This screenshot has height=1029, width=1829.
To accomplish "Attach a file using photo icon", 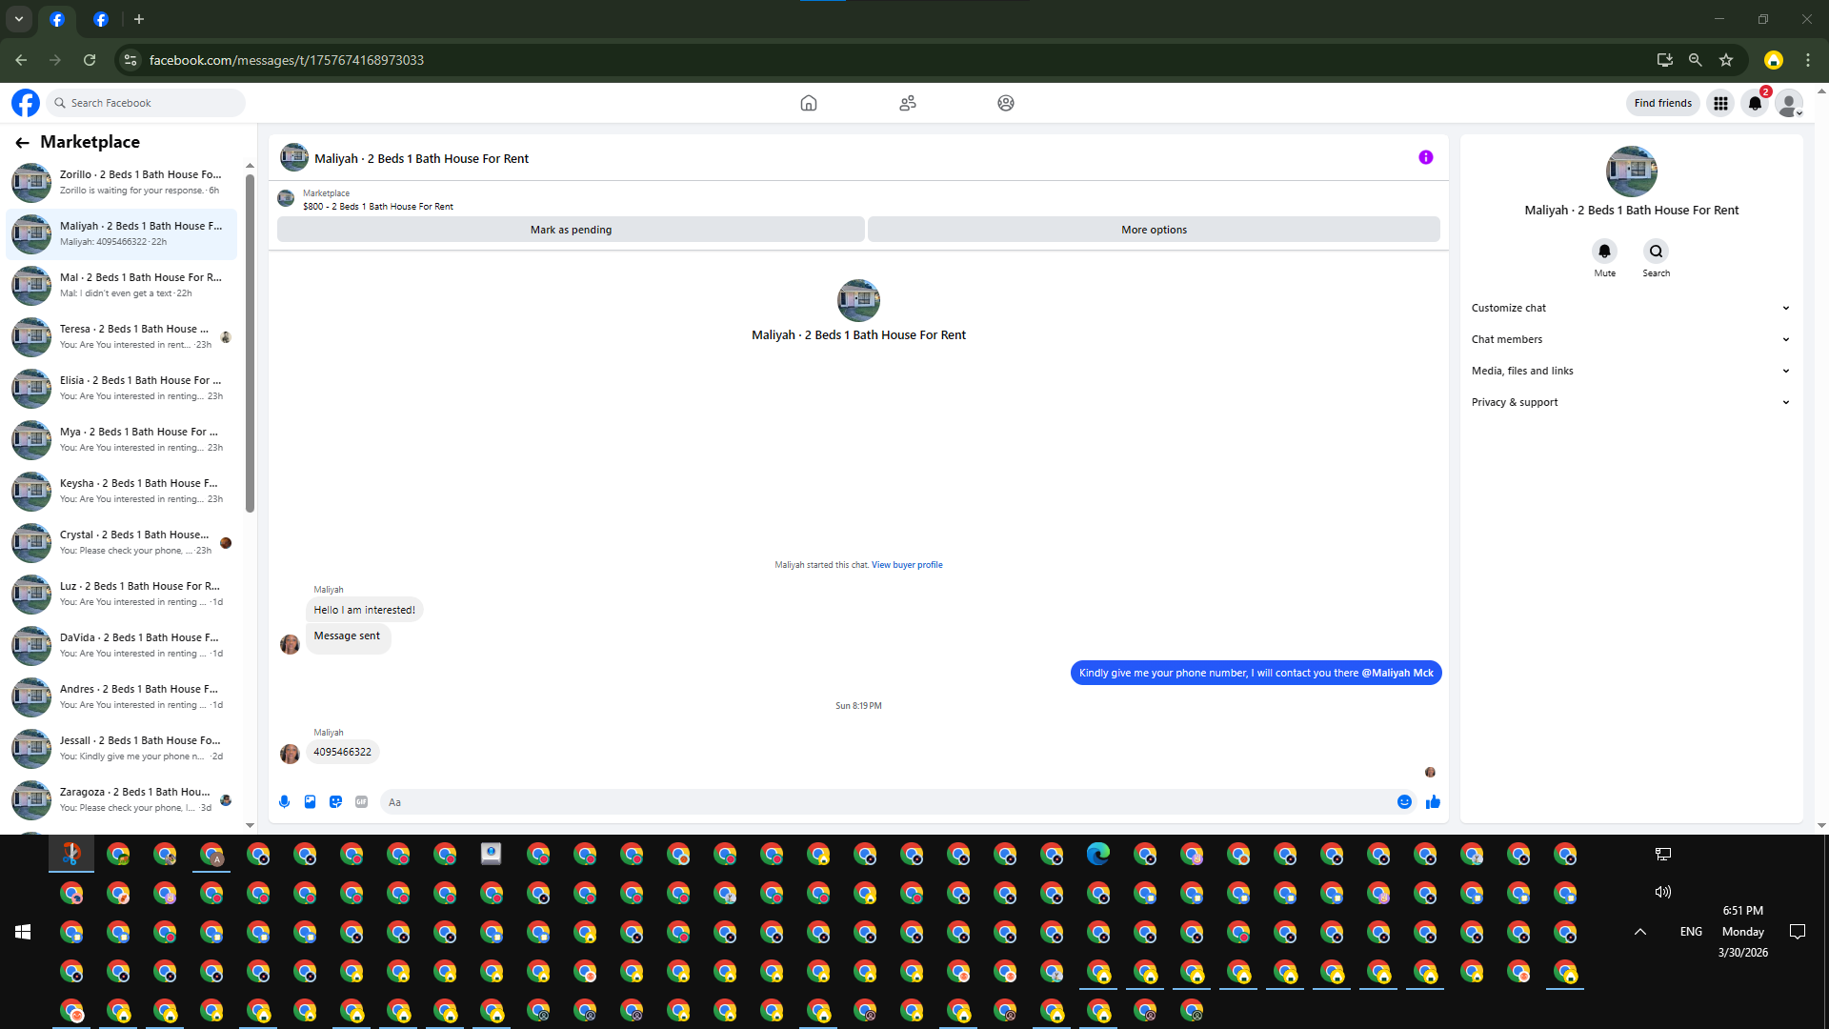I will pos(310,802).
